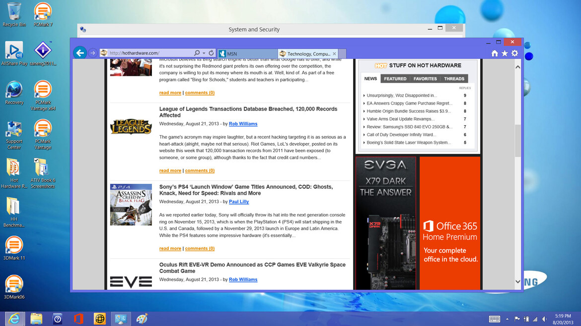
Task: Refresh the hothardware.com page
Action: click(x=211, y=53)
